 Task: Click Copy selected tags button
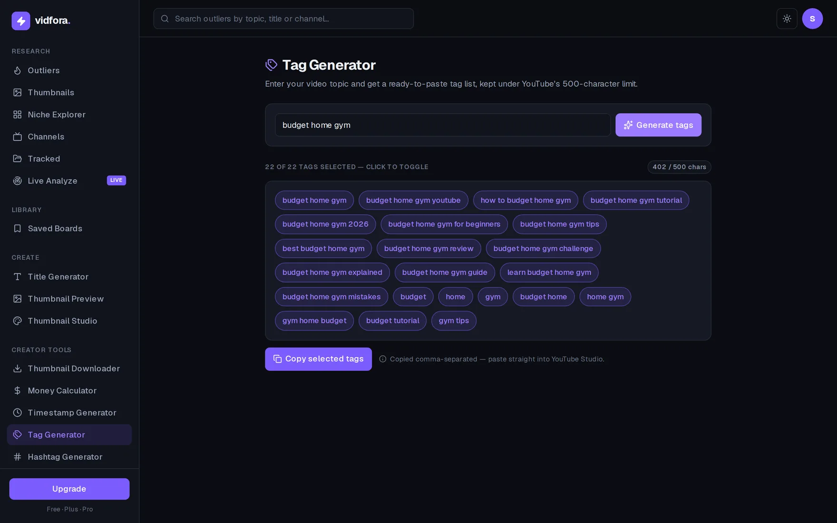point(318,359)
